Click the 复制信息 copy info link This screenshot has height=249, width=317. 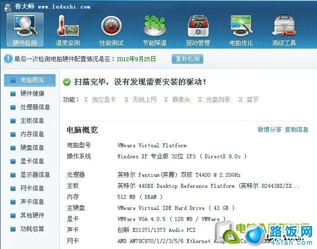(296, 129)
